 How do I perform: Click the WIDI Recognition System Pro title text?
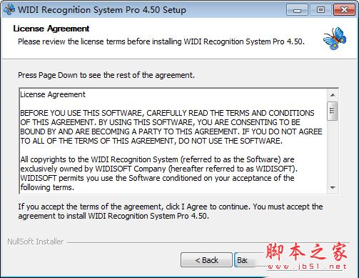[102, 10]
